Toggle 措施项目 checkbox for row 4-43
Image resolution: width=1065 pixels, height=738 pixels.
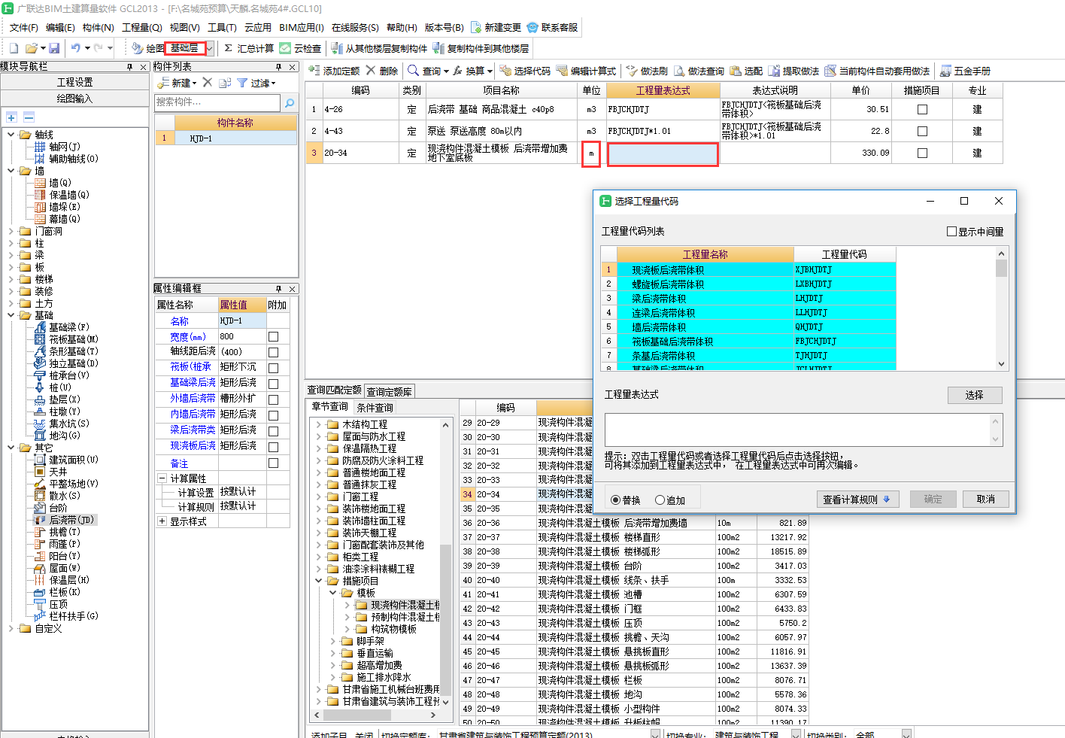[x=922, y=132]
